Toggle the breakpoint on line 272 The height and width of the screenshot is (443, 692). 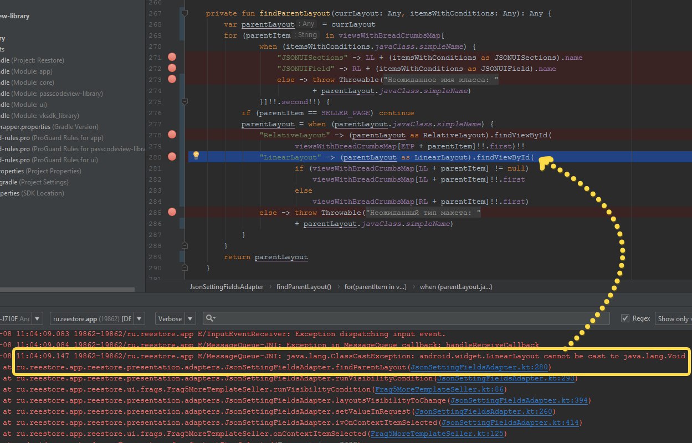pyautogui.click(x=172, y=68)
